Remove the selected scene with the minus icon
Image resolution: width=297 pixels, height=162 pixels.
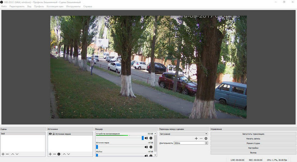(8, 154)
